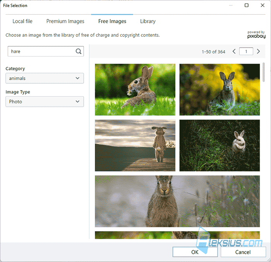Image resolution: width=271 pixels, height=262 pixels.
Task: Click the results vertical scrollbar thumb
Action: pyautogui.click(x=264, y=72)
